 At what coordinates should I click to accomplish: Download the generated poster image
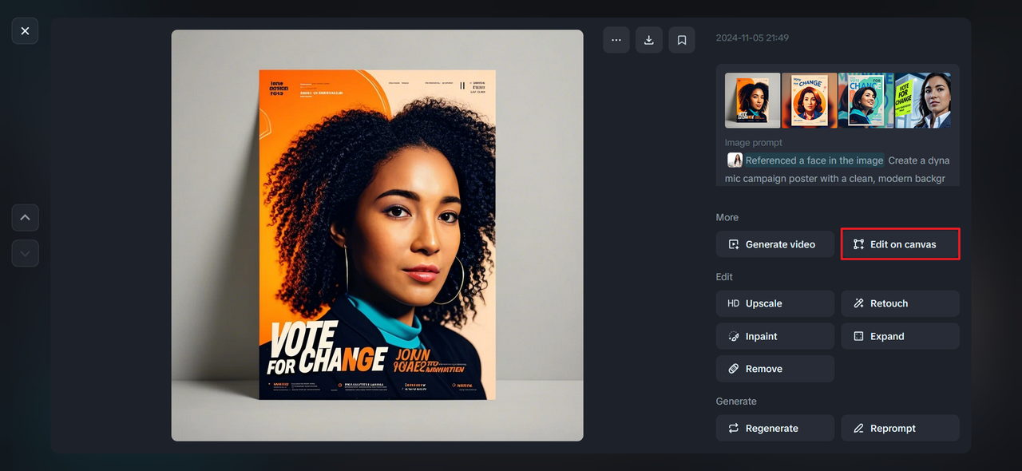649,40
